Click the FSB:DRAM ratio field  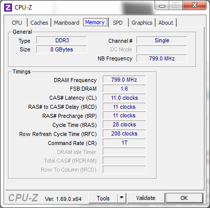[124, 89]
